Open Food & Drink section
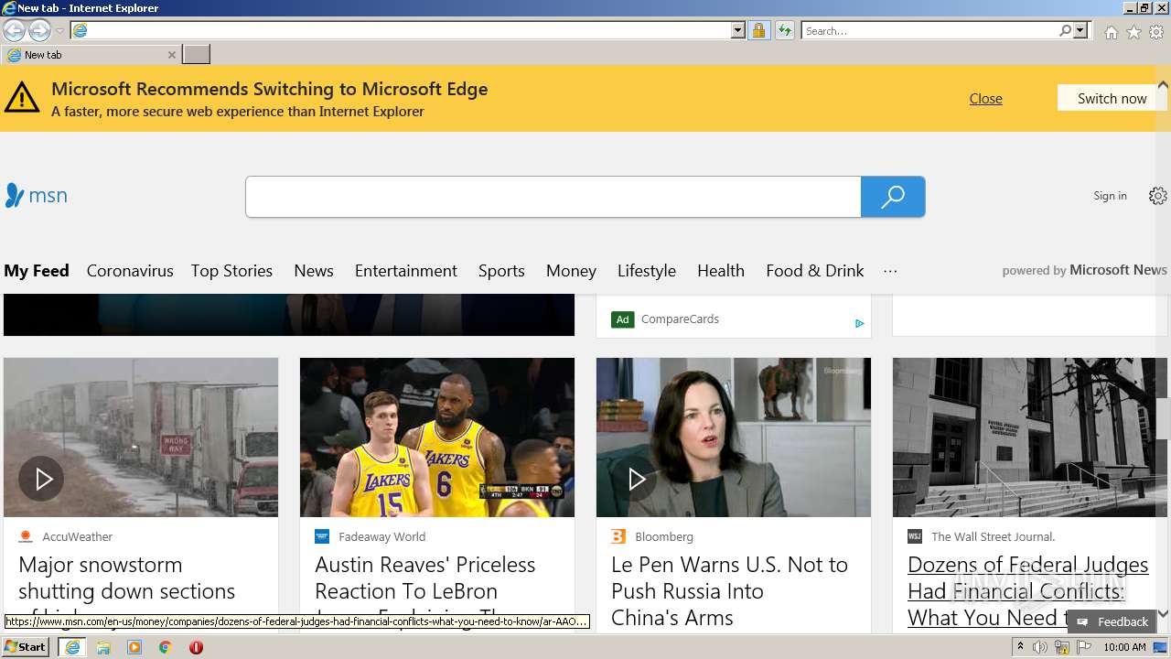Viewport: 1171px width, 659px height. 815,271
